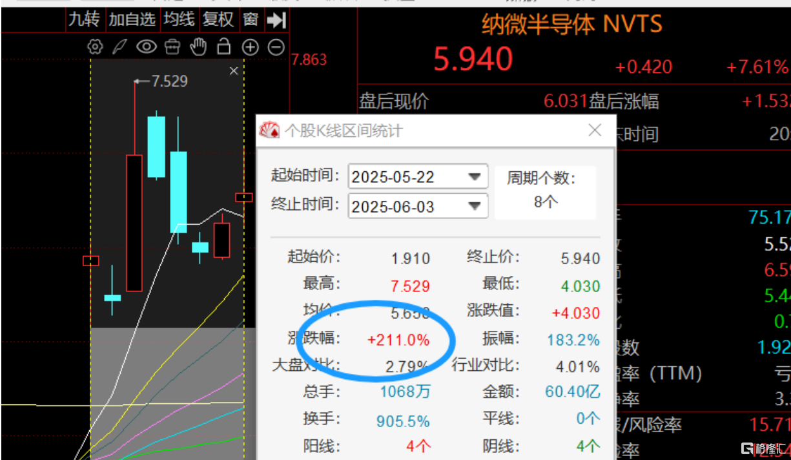Click the 窗 window toolbar item
The height and width of the screenshot is (460, 791).
pyautogui.click(x=251, y=20)
